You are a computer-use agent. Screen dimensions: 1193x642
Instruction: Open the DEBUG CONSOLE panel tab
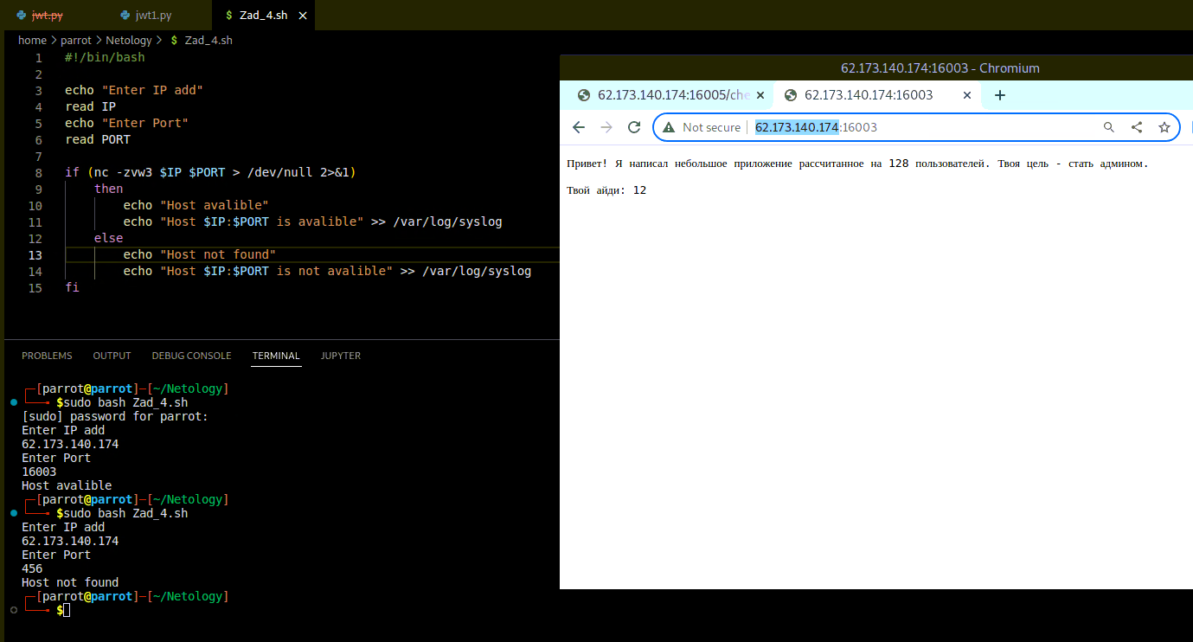click(x=191, y=356)
